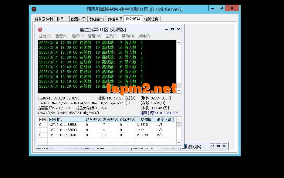
Task: Click the 游戏网 window icon at the bottom
Action: [x=184, y=147]
